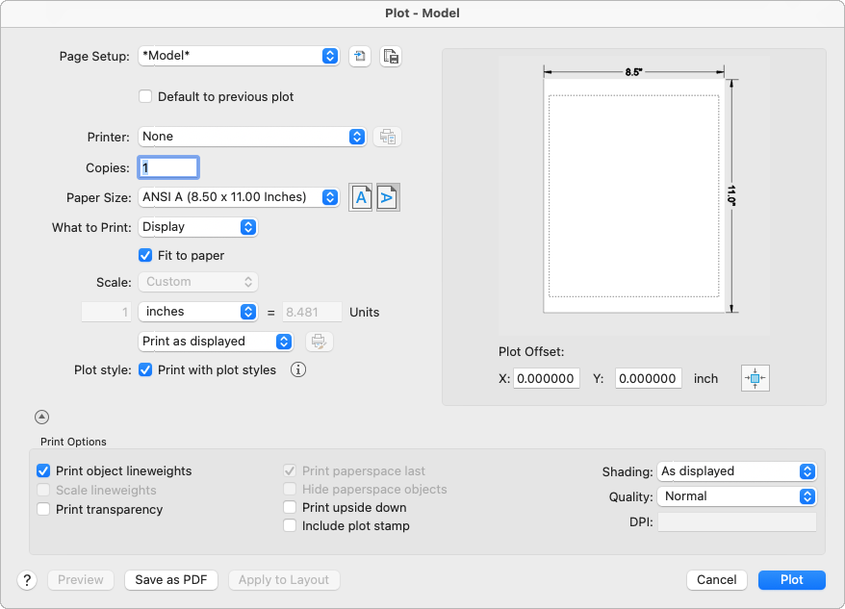Viewport: 845px width, 609px height.
Task: Enable Default to previous plot
Action: (145, 97)
